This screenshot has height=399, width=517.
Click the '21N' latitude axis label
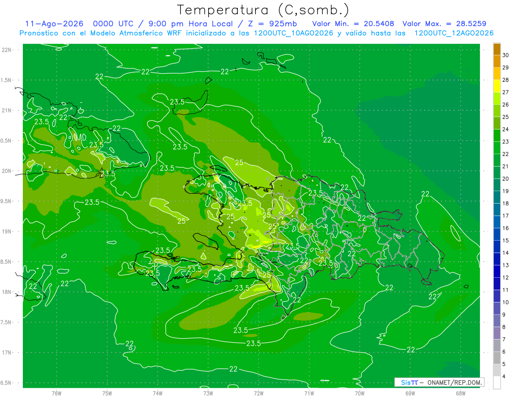click(x=7, y=110)
